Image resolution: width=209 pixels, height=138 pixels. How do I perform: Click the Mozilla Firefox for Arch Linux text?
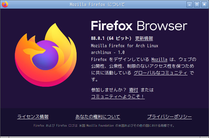[x=125, y=46]
